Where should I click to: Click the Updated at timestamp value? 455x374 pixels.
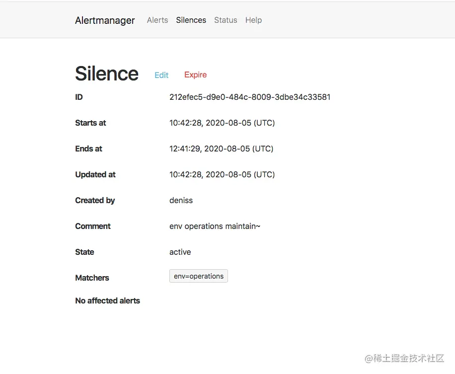222,174
